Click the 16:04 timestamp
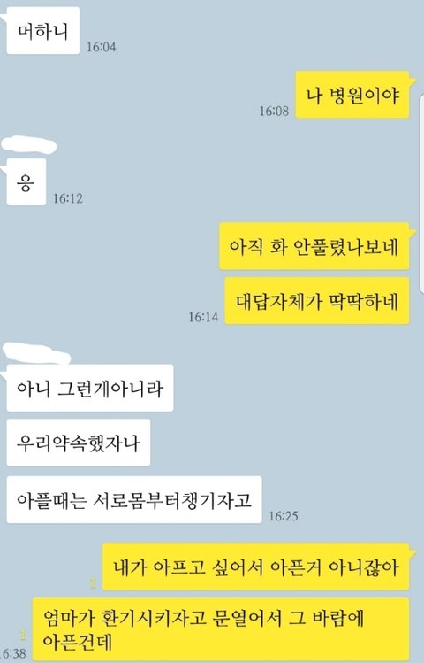The height and width of the screenshot is (663, 424). point(102,47)
